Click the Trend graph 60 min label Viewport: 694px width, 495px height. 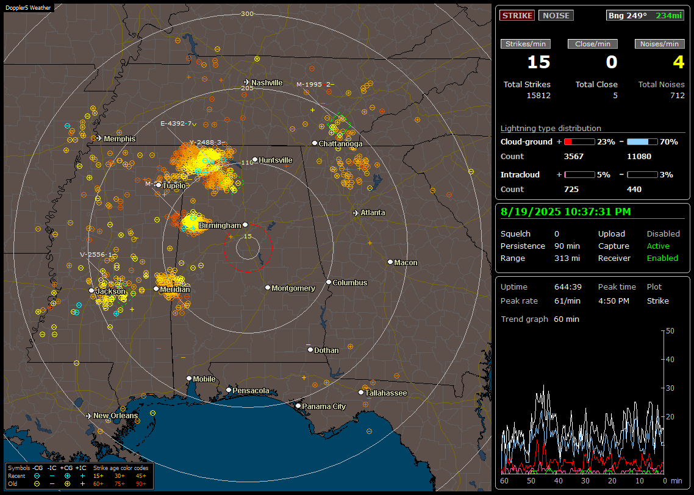tap(540, 319)
